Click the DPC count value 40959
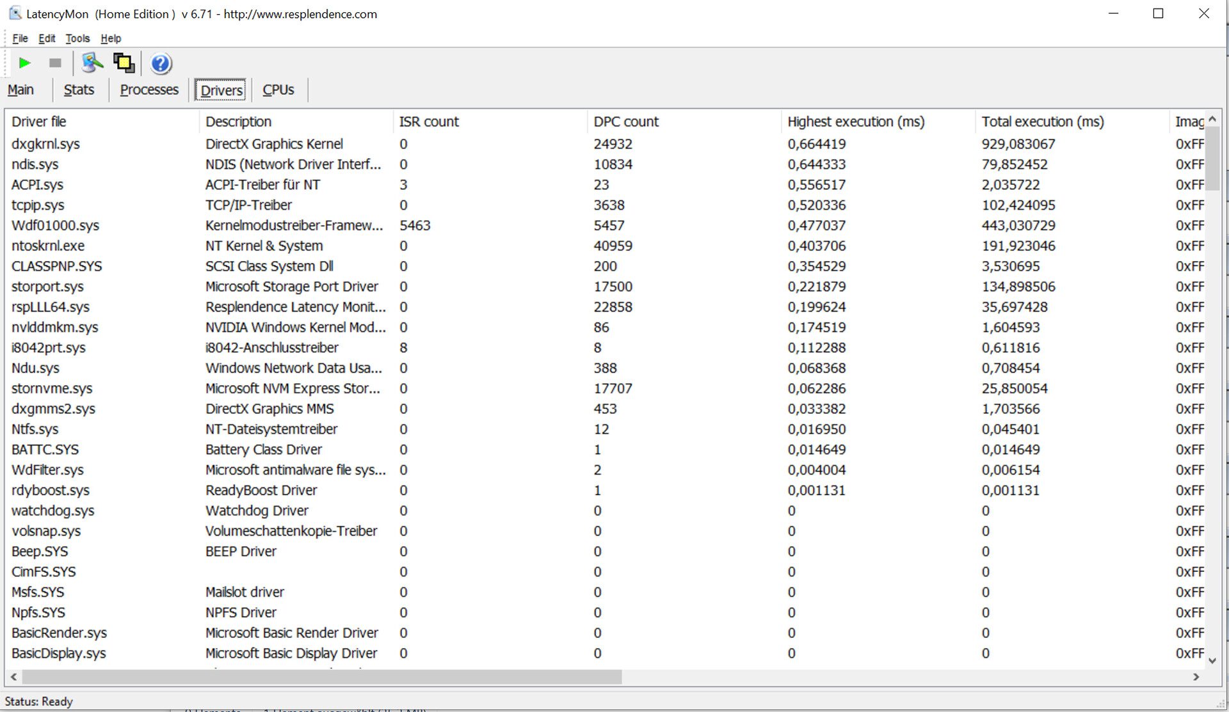The height and width of the screenshot is (712, 1229). [x=613, y=246]
